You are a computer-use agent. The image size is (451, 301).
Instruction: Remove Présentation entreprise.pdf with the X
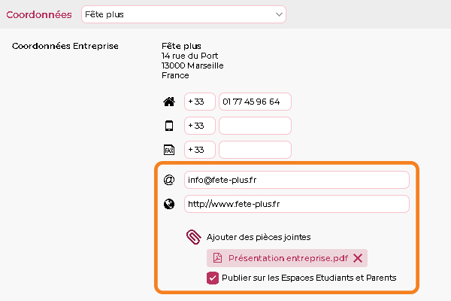point(358,258)
